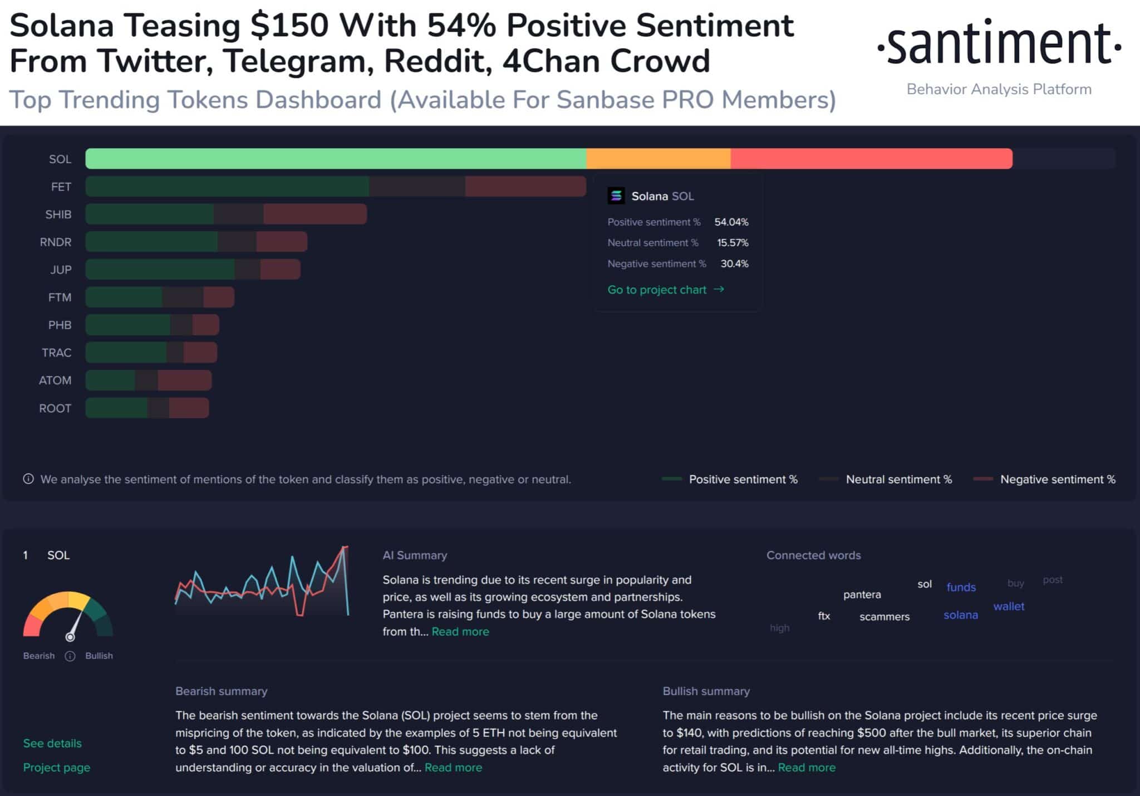This screenshot has height=796, width=1140.
Task: Expand the Bearish summary via Read more
Action: click(453, 767)
